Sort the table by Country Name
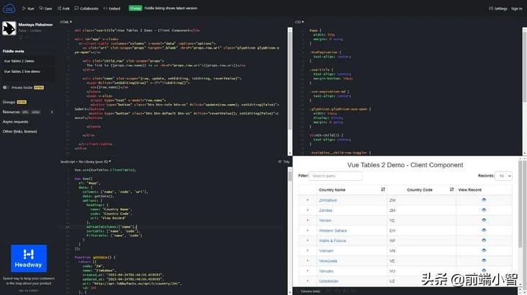The width and height of the screenshot is (527, 295). [x=382, y=189]
